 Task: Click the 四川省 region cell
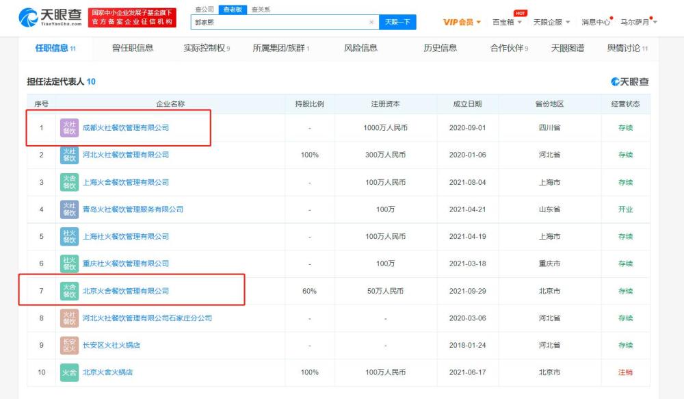549,128
